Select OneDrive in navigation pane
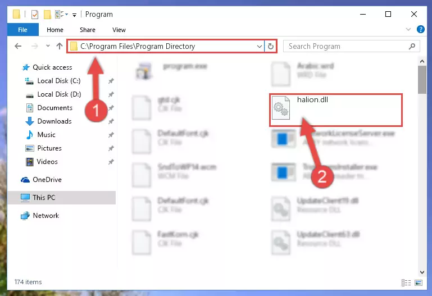Screen dimensions: 432x296 pyautogui.click(x=47, y=180)
